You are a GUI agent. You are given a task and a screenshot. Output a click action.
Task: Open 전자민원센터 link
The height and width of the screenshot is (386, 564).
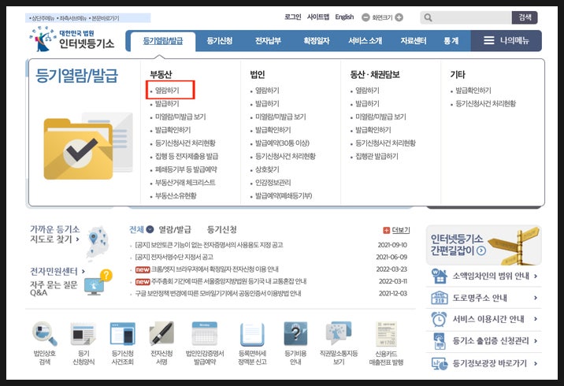58,271
